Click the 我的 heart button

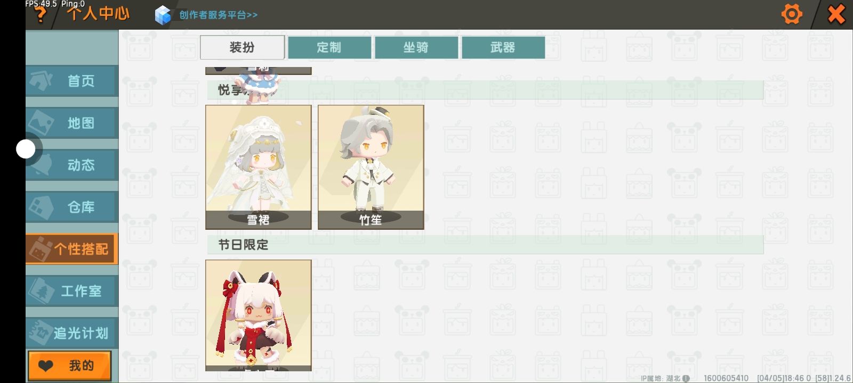70,365
